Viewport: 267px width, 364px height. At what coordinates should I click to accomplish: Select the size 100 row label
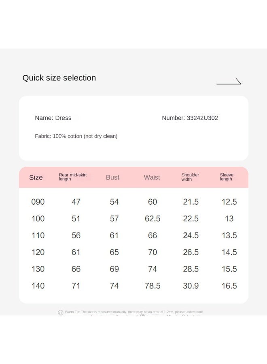point(38,219)
